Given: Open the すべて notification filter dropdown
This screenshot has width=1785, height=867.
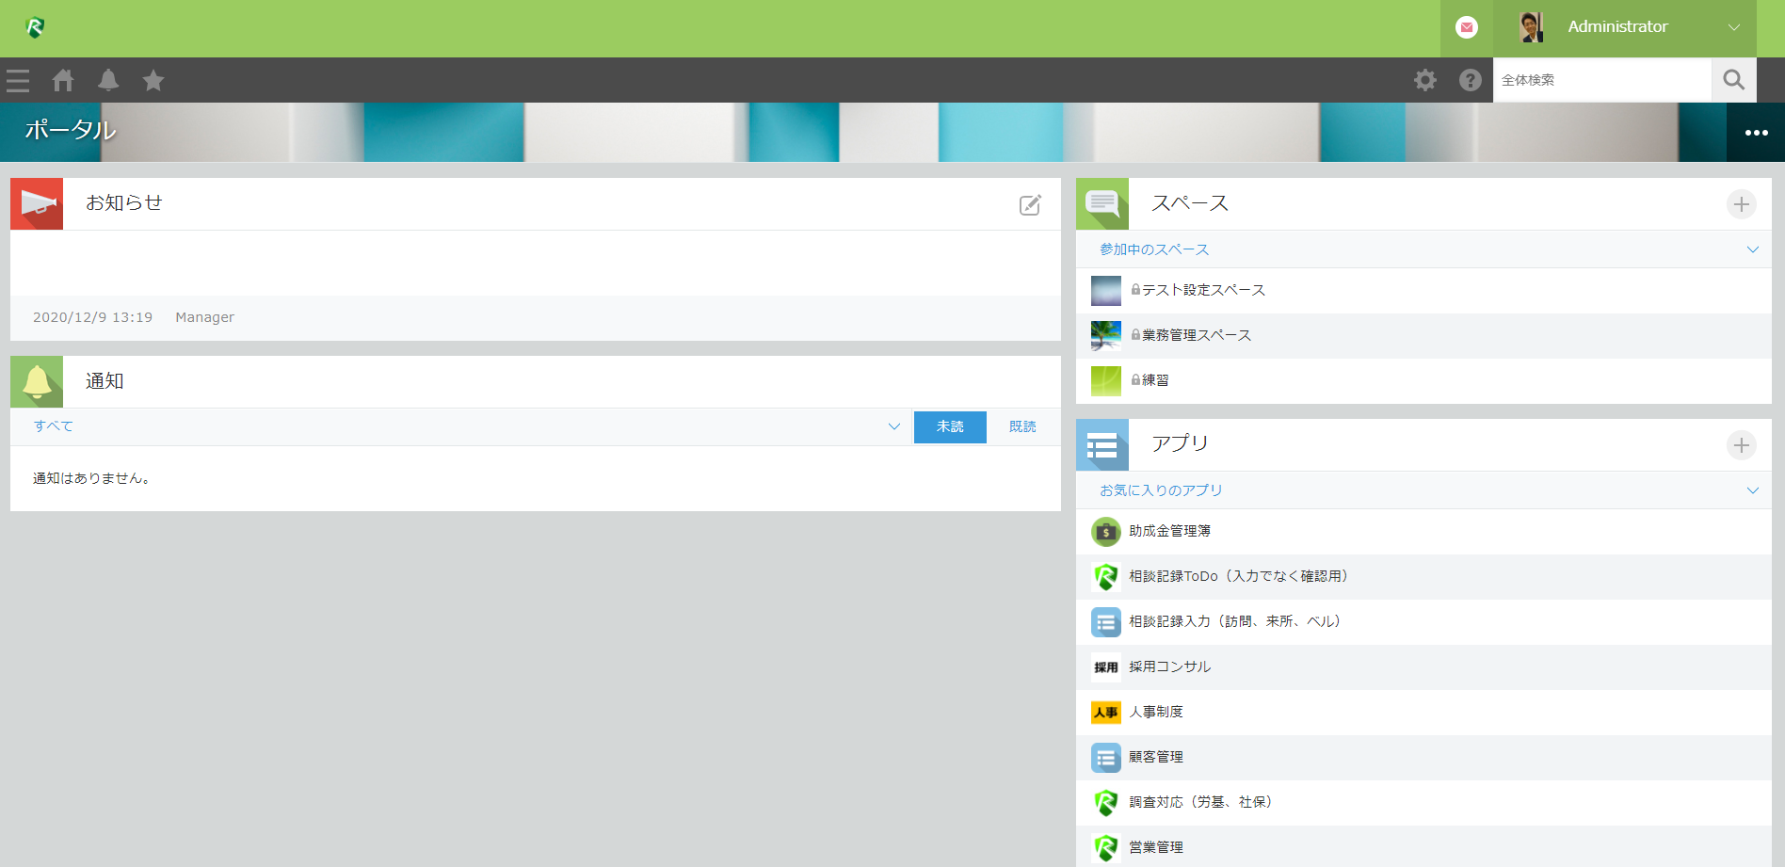Looking at the screenshot, I should pos(893,426).
